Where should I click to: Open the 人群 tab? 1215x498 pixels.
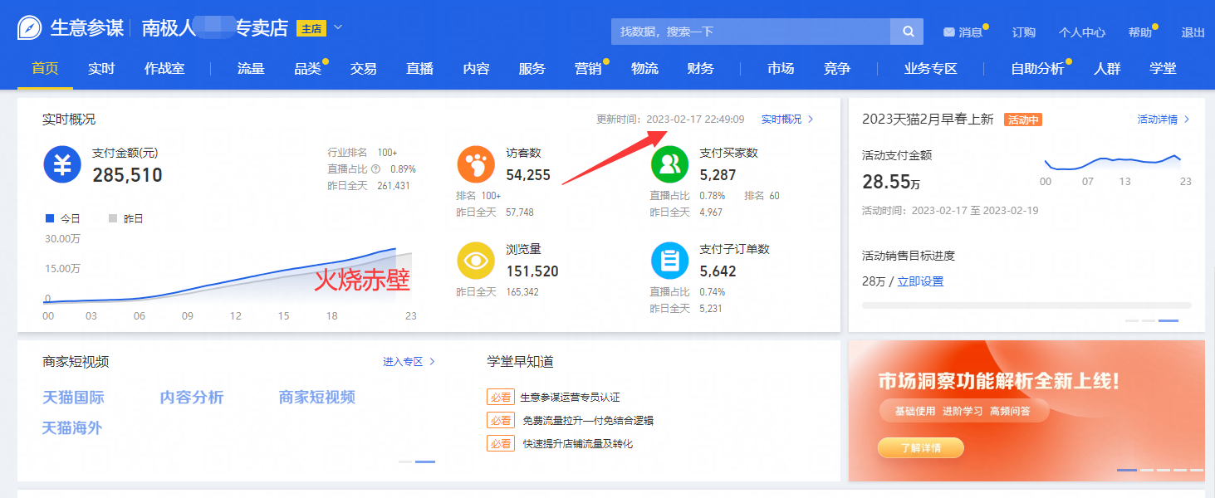tap(1107, 68)
